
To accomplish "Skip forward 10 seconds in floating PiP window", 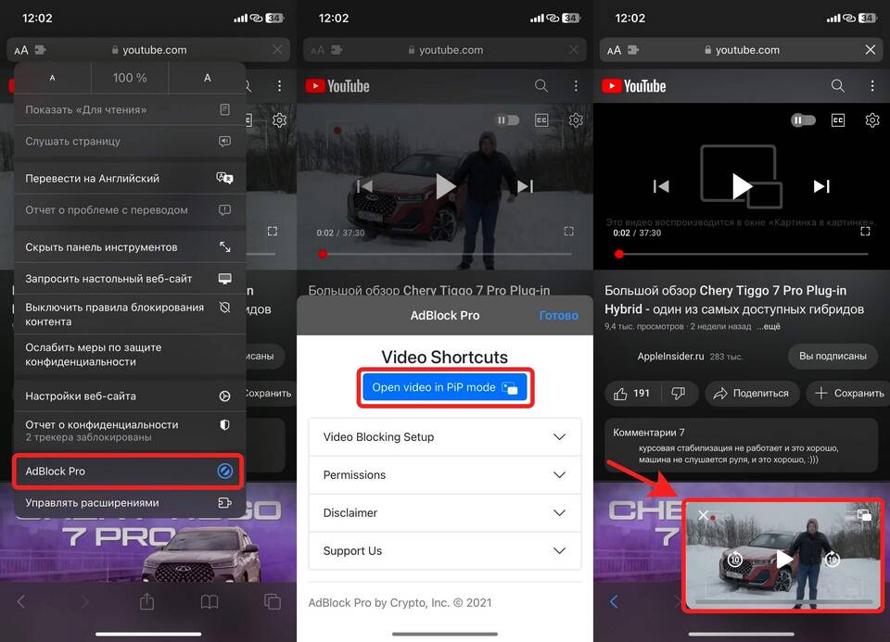I will click(832, 560).
